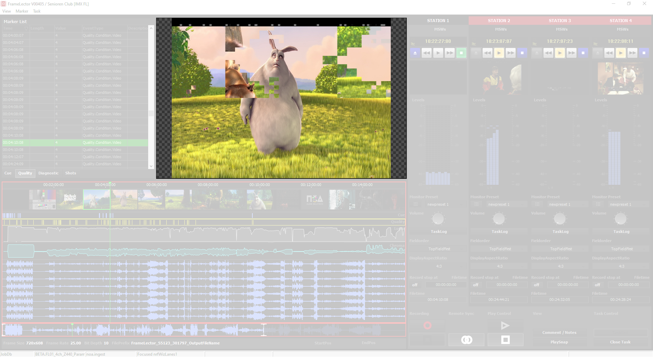Click Station 4 yellow play button
Viewport: 653px width, 357px height.
click(x=621, y=53)
